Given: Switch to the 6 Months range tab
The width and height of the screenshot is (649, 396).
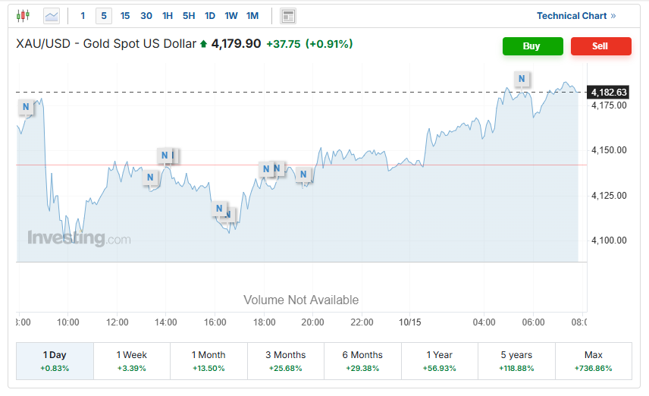Looking at the screenshot, I should 362,360.
